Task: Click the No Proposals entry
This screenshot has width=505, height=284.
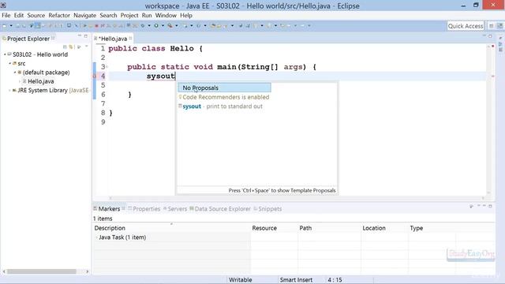Action: (224, 88)
